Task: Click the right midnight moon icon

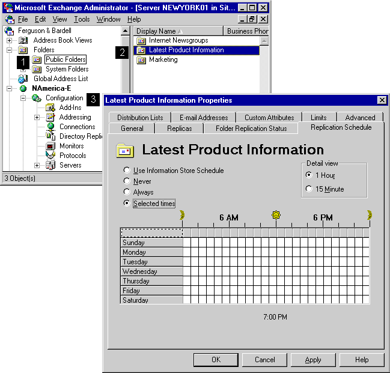Action: point(370,215)
